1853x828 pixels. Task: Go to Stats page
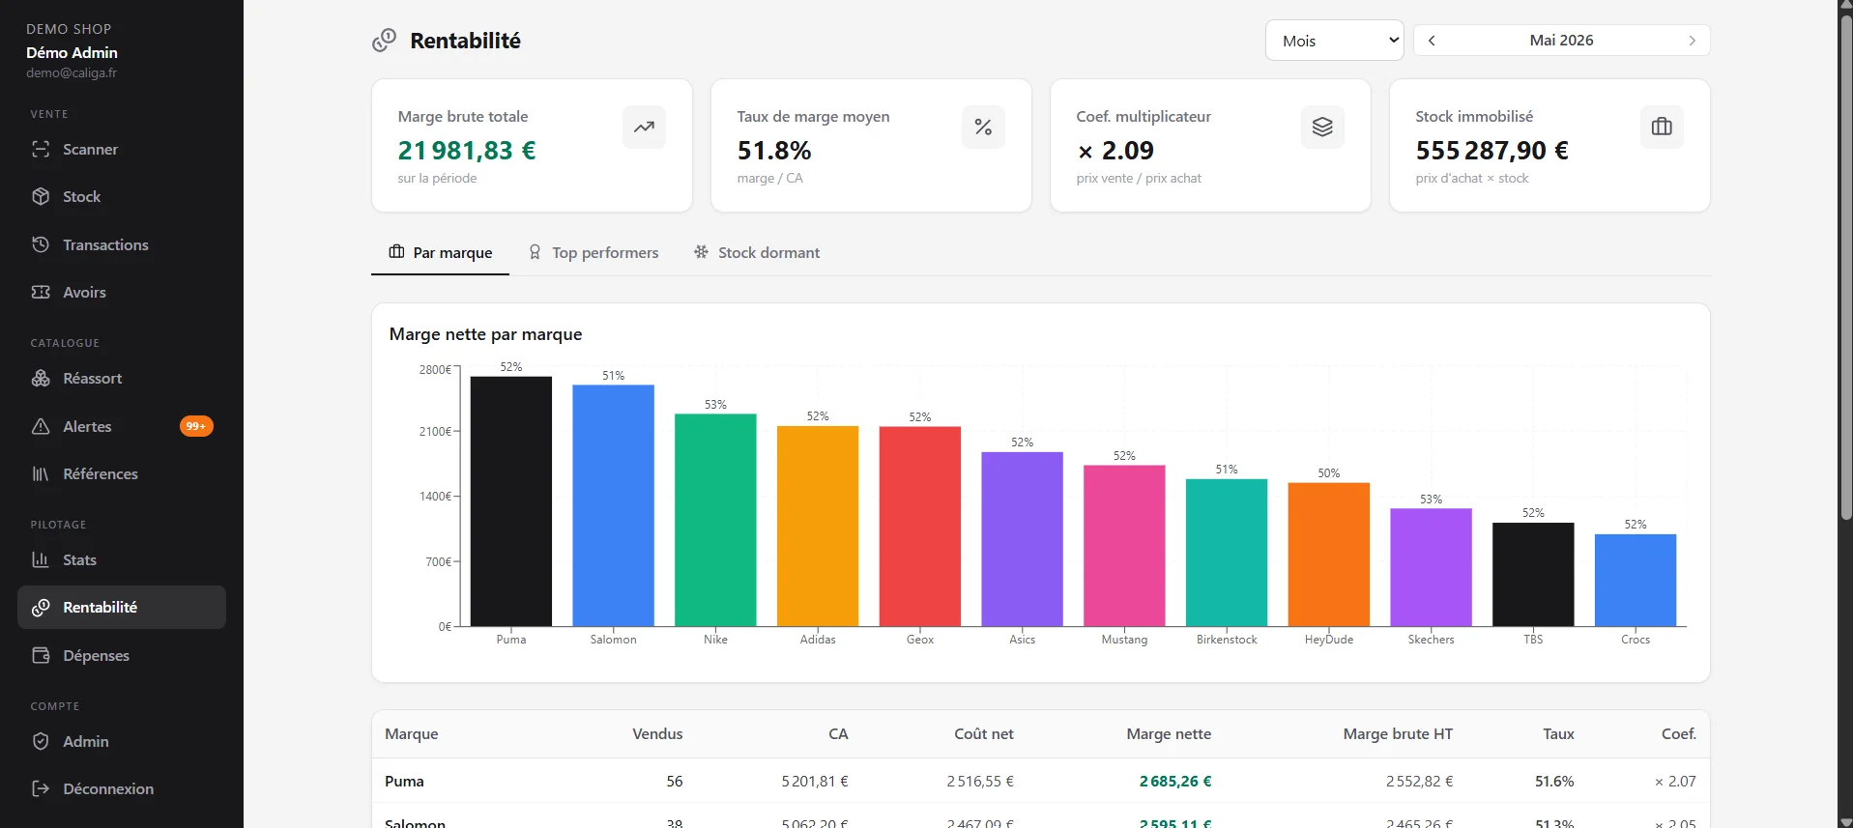tap(122, 560)
